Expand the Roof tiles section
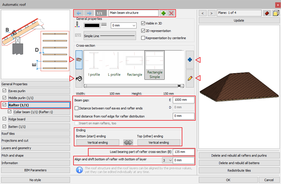Image resolution: width=281 pixels, height=184 pixels. (x=35, y=134)
